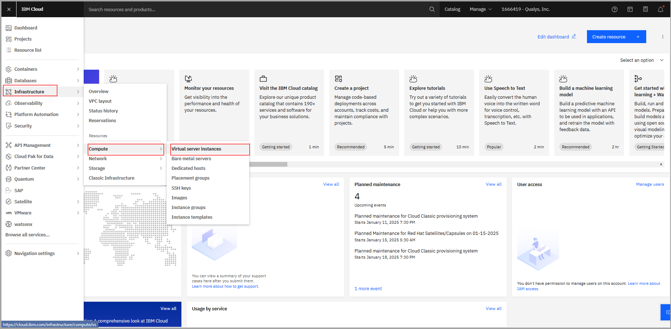Viewport: 671px width, 329px height.
Task: Click the dashboard overflow menu icon
Action: [663, 37]
